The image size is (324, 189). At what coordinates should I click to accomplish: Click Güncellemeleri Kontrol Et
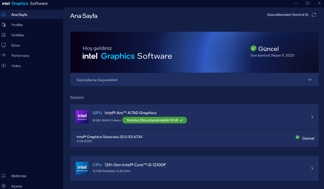click(x=288, y=15)
